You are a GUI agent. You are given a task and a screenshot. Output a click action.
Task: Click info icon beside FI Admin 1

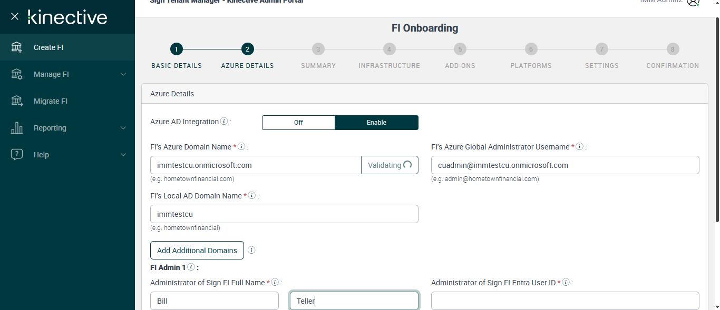click(x=191, y=267)
